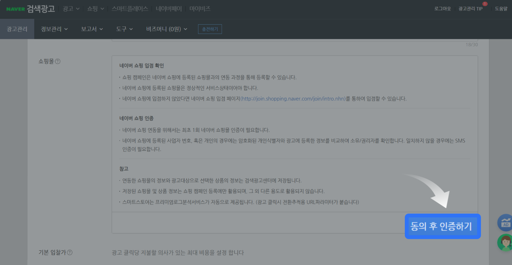512x265 pixels.
Task: Click the 네이버 쇼핑 입점 확인 heading
Action: pyautogui.click(x=141, y=65)
